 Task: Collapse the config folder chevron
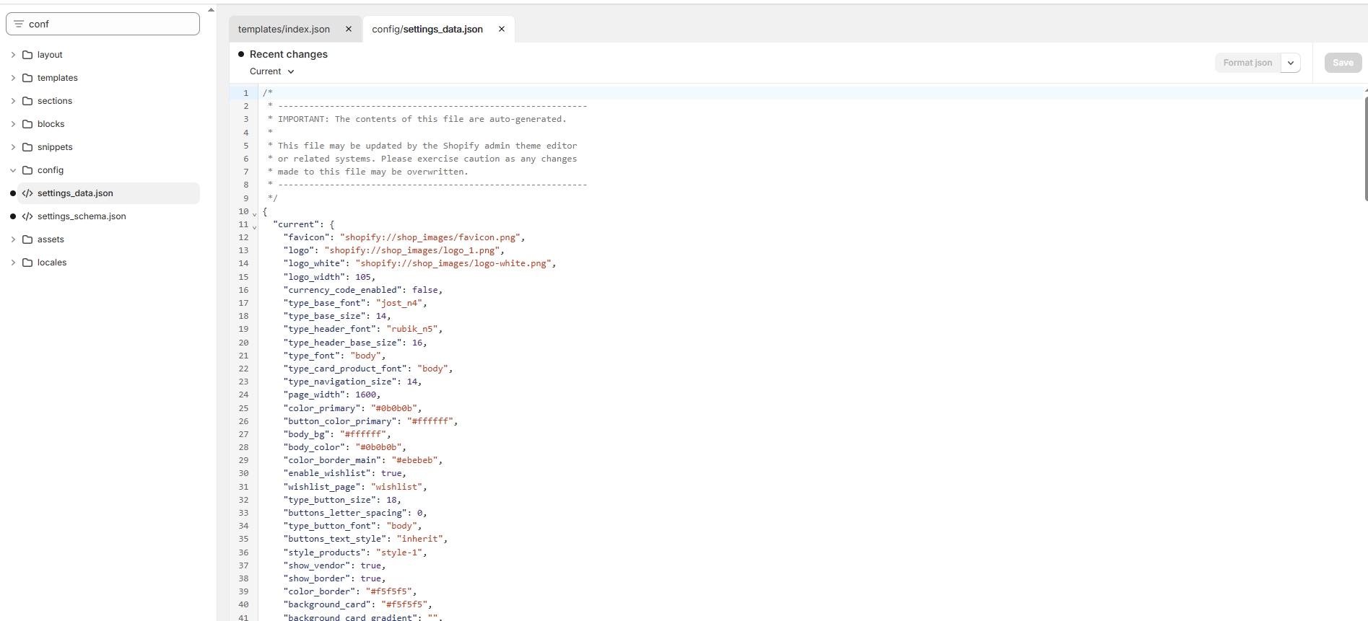[x=13, y=170]
